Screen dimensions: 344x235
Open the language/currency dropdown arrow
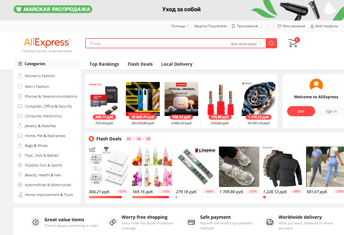(268, 26)
